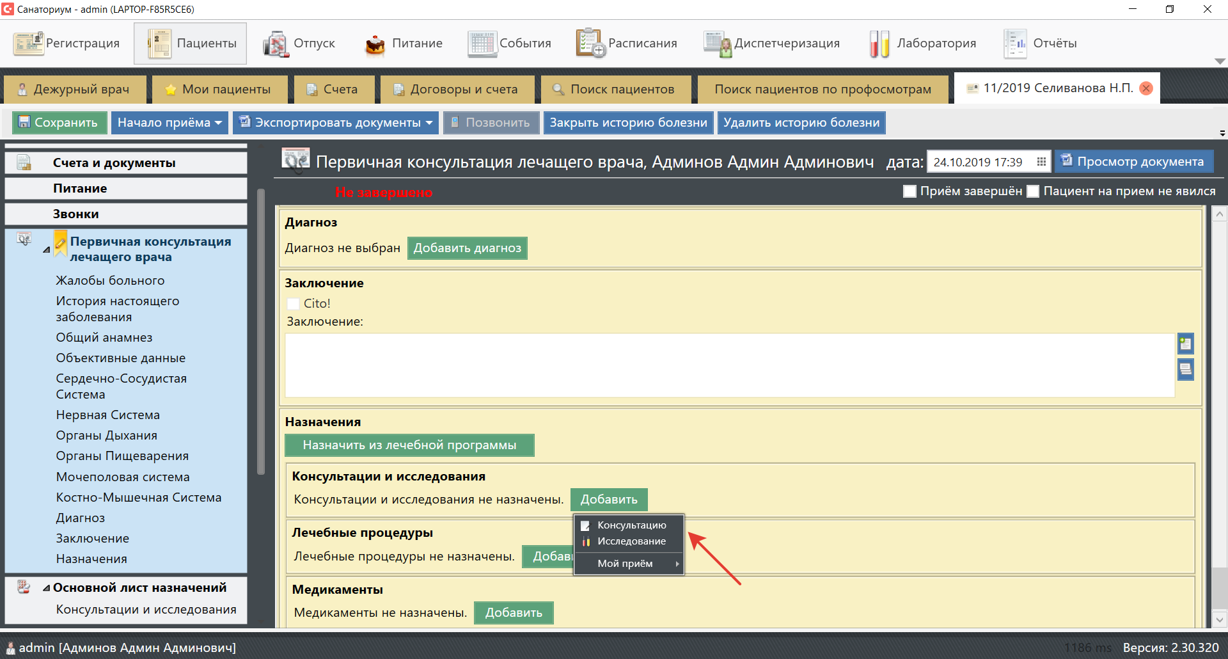Open Экспортировать документы dropdown

(x=429, y=123)
